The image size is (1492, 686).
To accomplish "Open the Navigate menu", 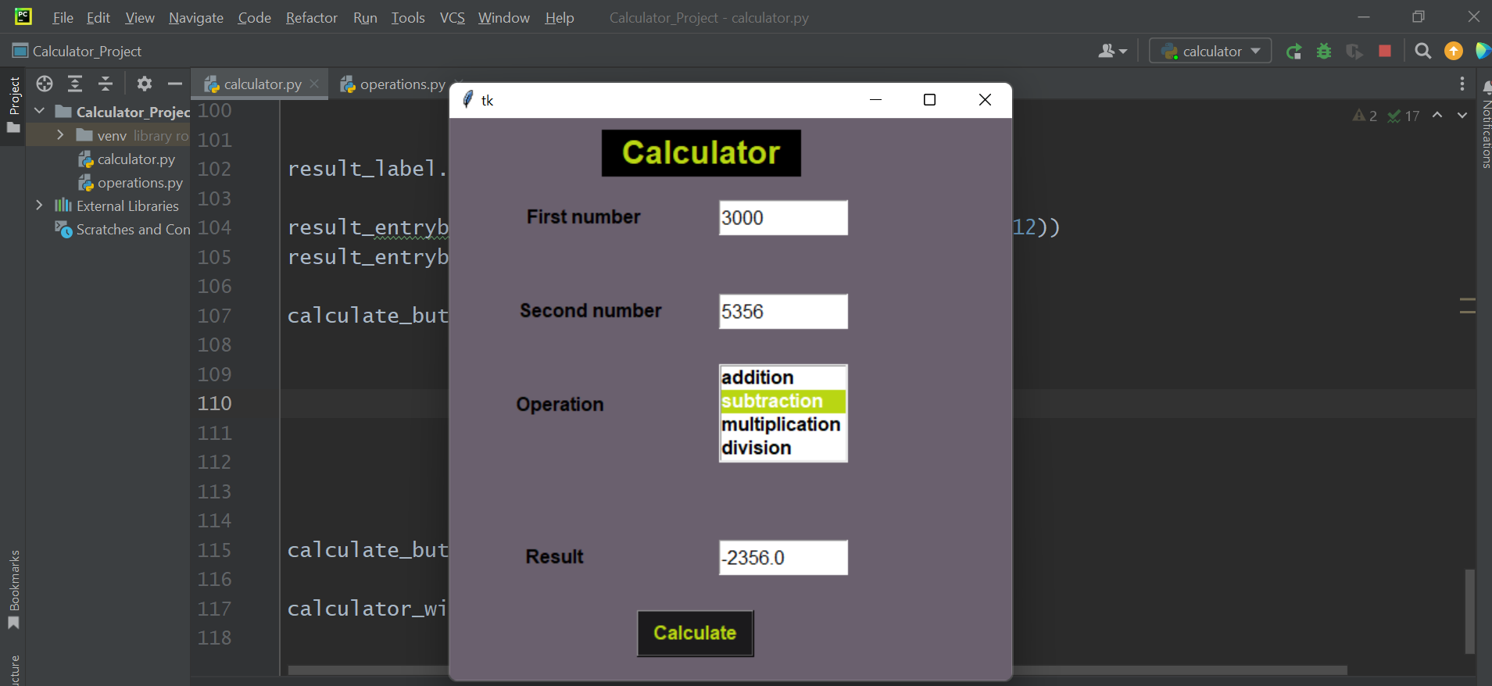I will coord(196,17).
